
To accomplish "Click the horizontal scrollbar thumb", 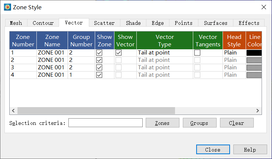I will [x=96, y=110].
